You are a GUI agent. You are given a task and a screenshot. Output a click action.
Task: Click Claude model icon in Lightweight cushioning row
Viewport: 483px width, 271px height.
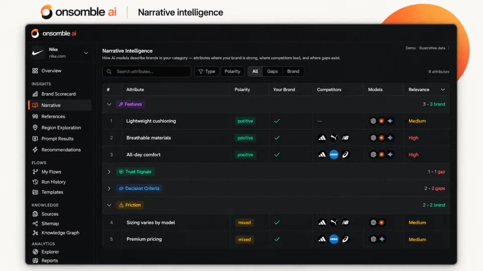tap(381, 121)
